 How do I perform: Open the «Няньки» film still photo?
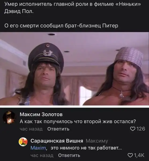pyautogui.click(x=74, y=69)
